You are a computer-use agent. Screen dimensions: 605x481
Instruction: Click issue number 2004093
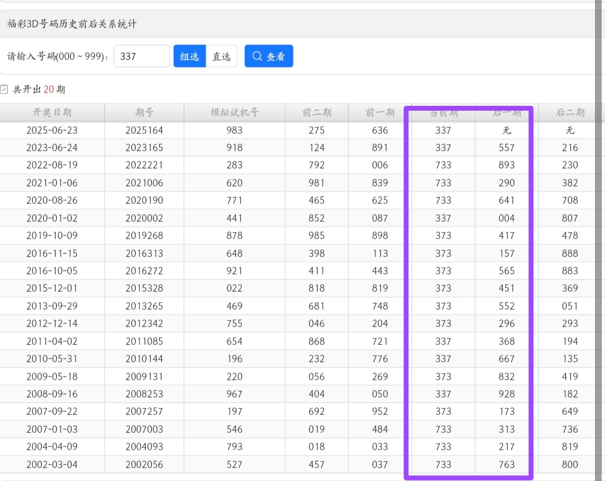click(x=145, y=447)
